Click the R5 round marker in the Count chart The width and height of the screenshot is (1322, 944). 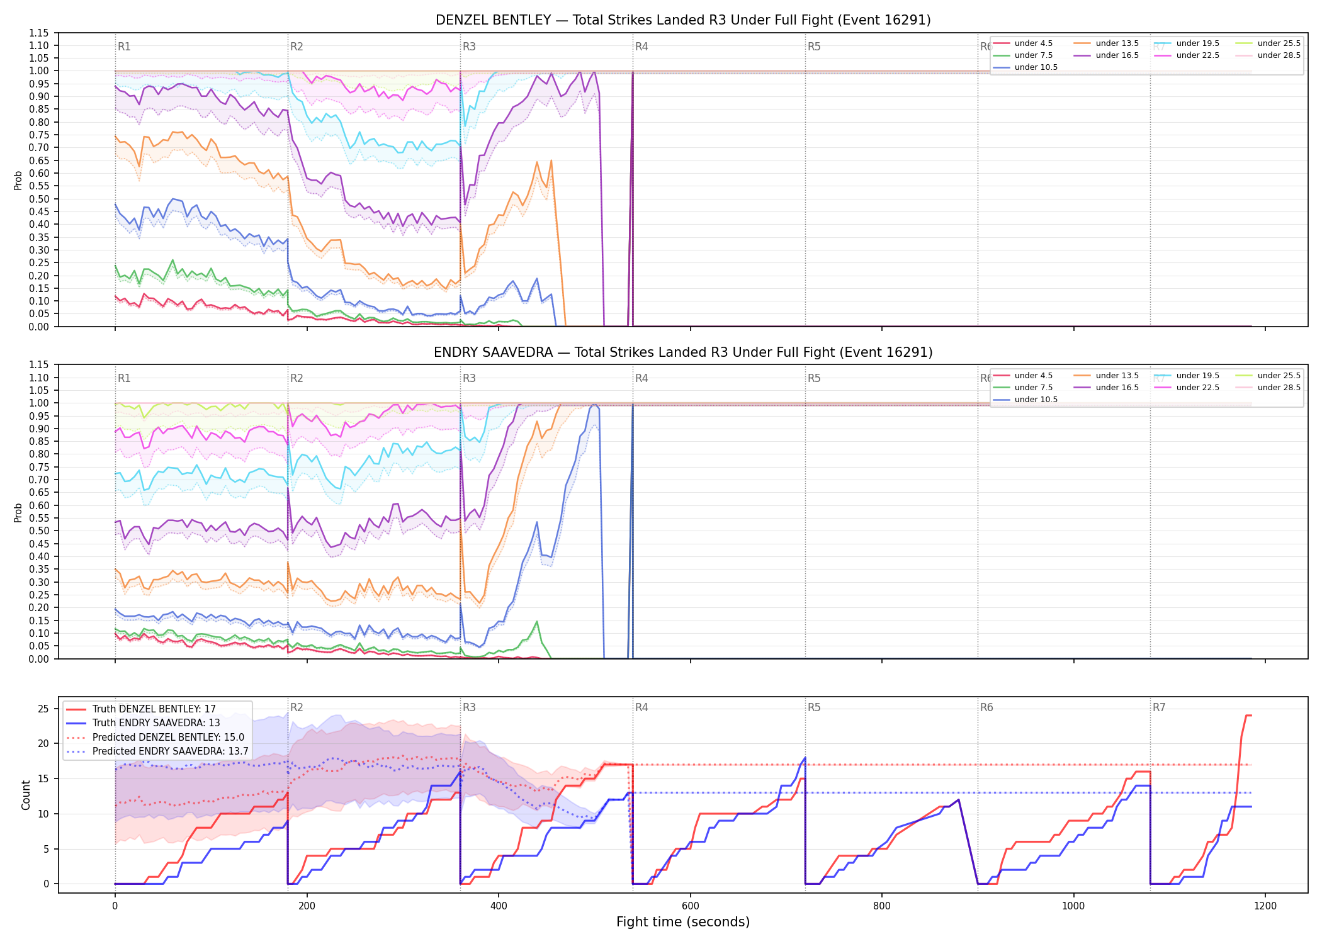click(x=814, y=707)
